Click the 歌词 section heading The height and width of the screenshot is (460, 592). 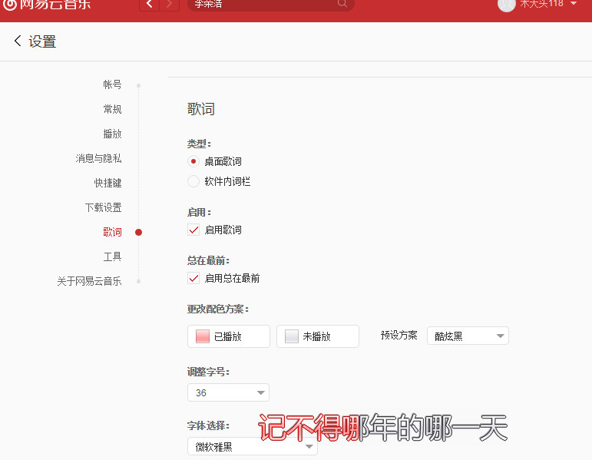pyautogui.click(x=201, y=109)
